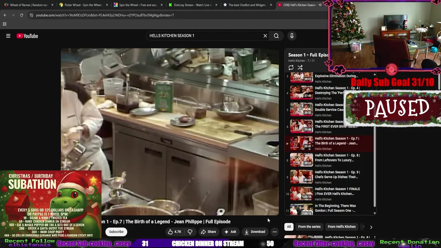Image resolution: width=441 pixels, height=248 pixels.
Task: Play Ep. 5 Double Service playlist item
Action: [x=330, y=110]
